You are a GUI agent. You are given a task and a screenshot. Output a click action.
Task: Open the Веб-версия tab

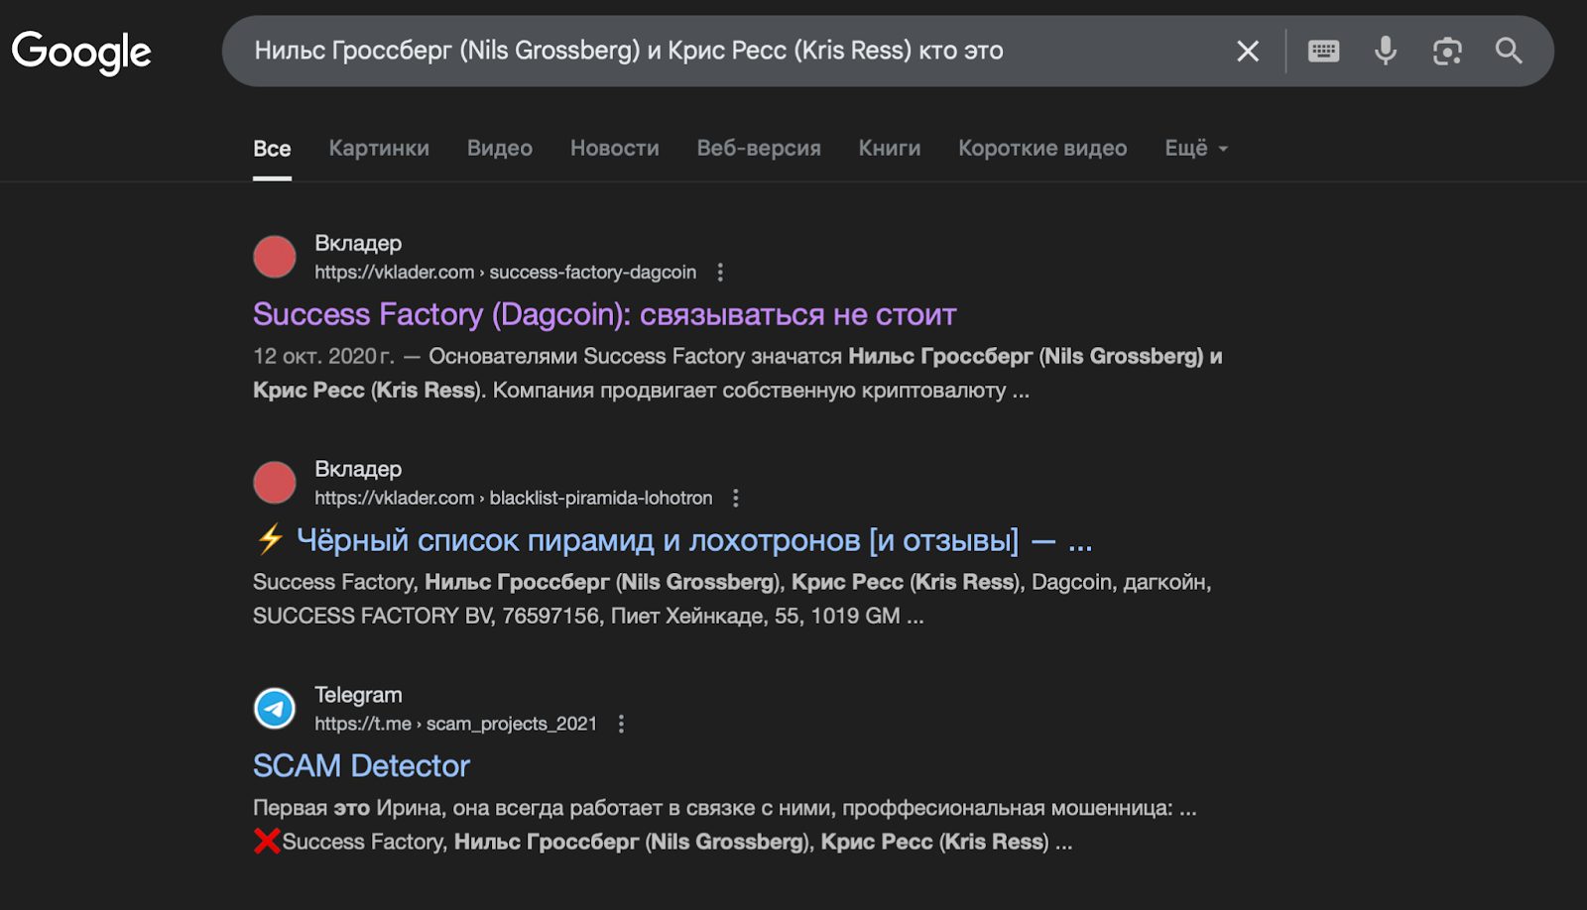point(759,149)
